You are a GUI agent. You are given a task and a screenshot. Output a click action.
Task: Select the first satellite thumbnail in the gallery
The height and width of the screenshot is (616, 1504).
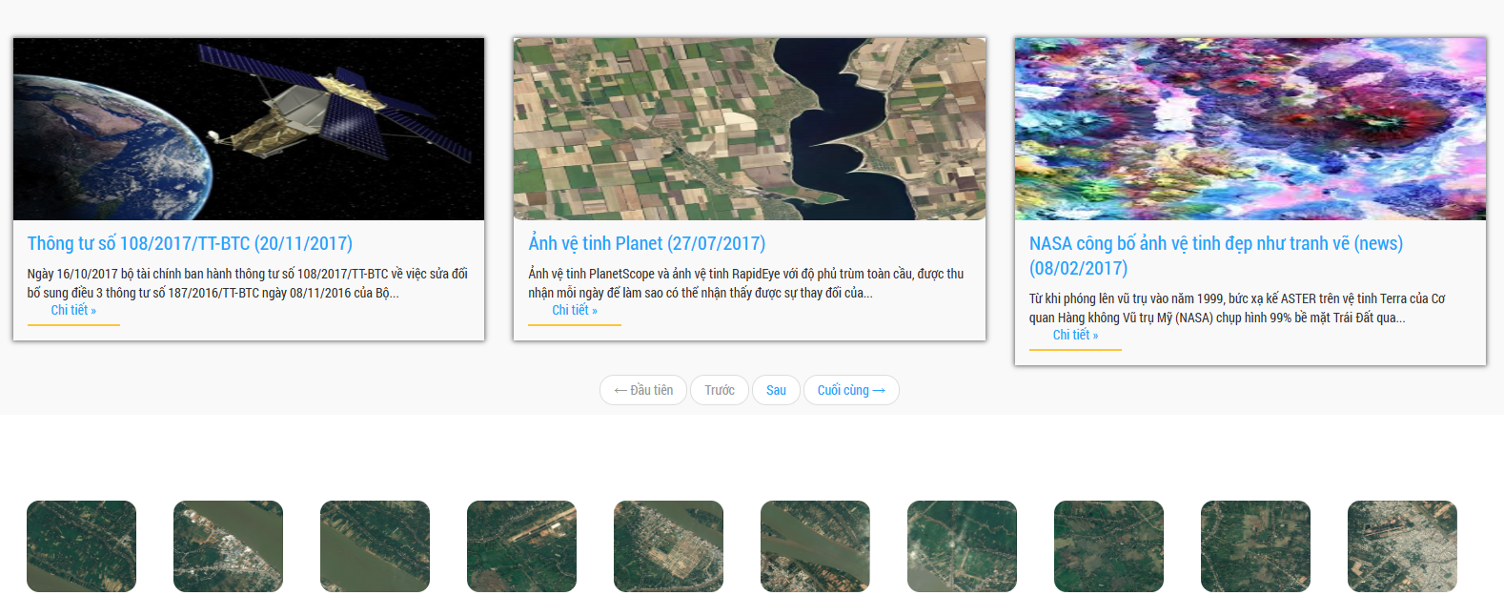(x=81, y=546)
